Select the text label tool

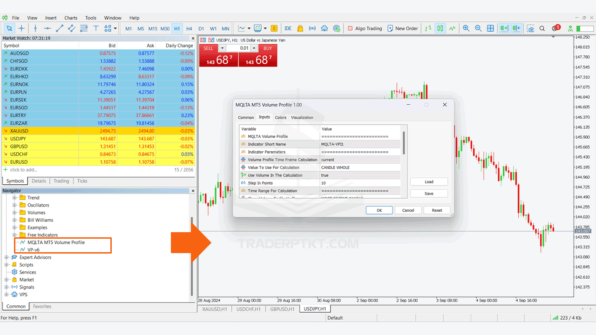(x=96, y=28)
